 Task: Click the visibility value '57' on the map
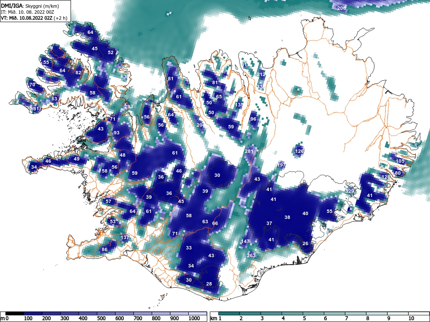click(109, 201)
